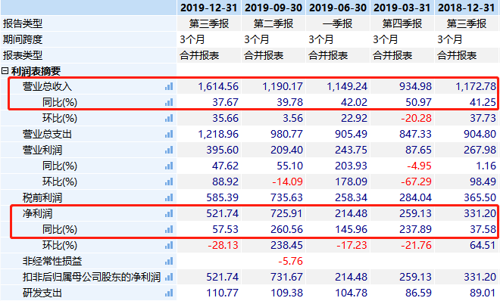Image resolution: width=500 pixels, height=301 pixels.
Task: Select expense value 1,218.96
Action: coord(218,135)
